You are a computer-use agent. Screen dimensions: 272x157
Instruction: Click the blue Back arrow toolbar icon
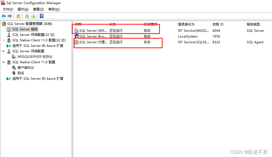[x=4, y=16]
